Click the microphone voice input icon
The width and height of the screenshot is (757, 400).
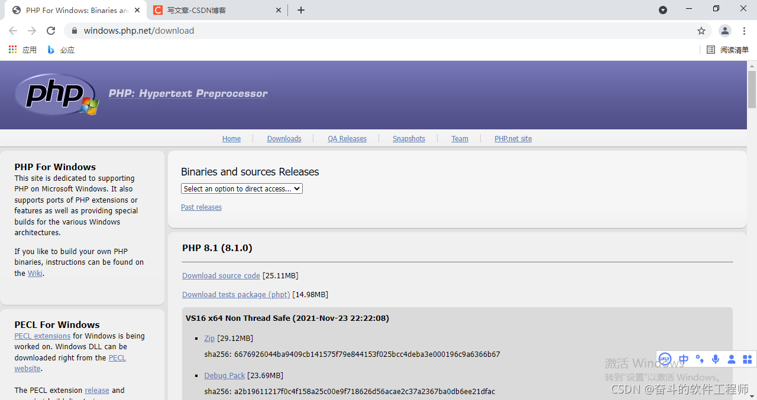(716, 359)
